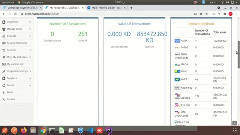Click the address bar URL field
This screenshot has height=135, width=240.
pyautogui.click(x=106, y=14)
